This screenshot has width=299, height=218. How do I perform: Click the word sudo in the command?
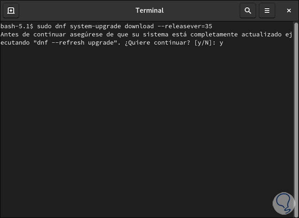coord(44,26)
